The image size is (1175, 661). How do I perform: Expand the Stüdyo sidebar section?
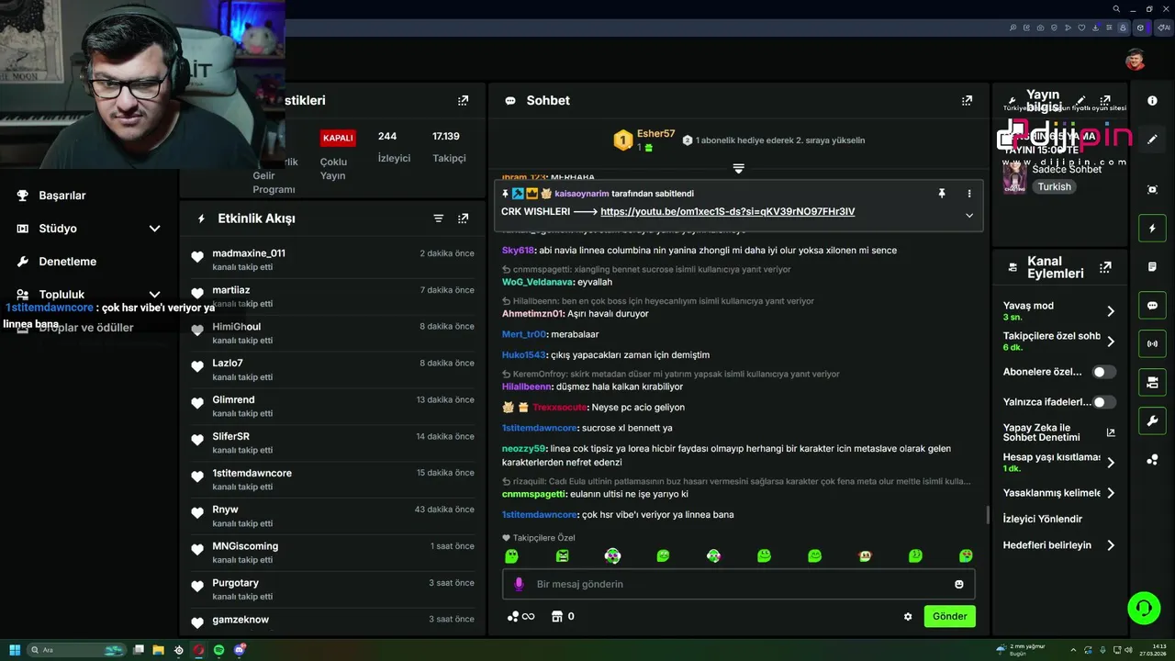[154, 229]
